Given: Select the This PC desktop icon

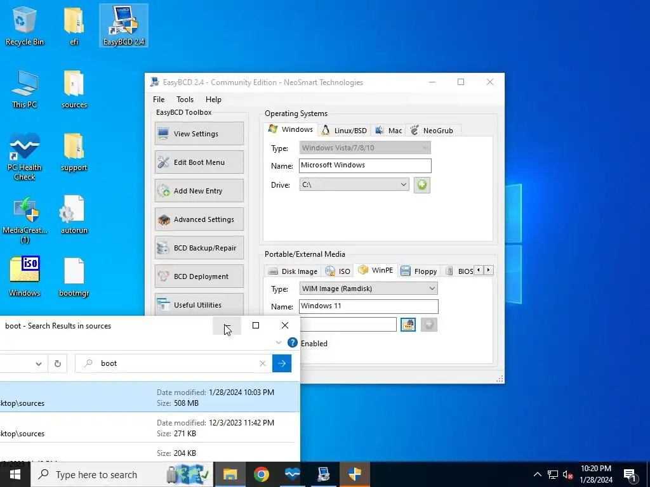Looking at the screenshot, I should pyautogui.click(x=25, y=89).
